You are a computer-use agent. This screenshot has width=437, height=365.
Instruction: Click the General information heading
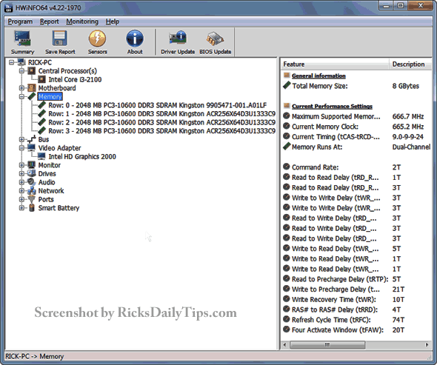coord(318,76)
